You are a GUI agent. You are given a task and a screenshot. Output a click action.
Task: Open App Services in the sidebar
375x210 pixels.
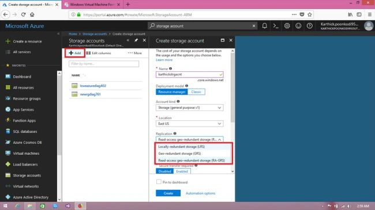coord(23,109)
